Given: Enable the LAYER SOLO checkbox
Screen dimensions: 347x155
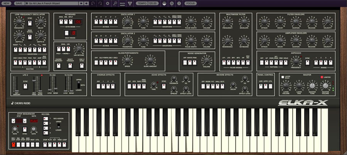Looking at the screenshot, I should [x=283, y=77].
